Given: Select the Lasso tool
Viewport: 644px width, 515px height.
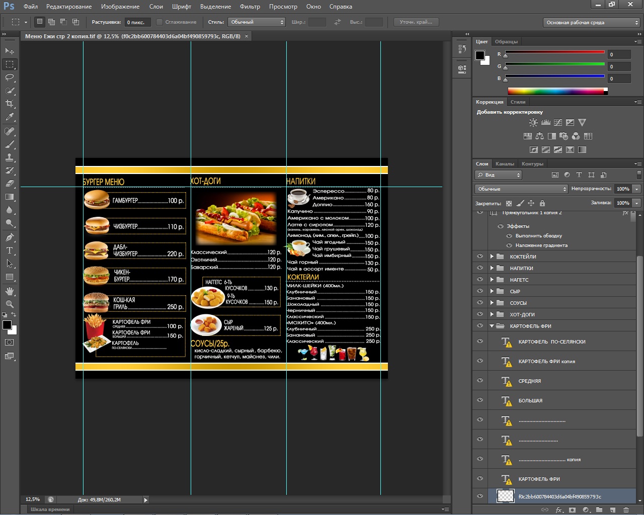Looking at the screenshot, I should point(10,77).
